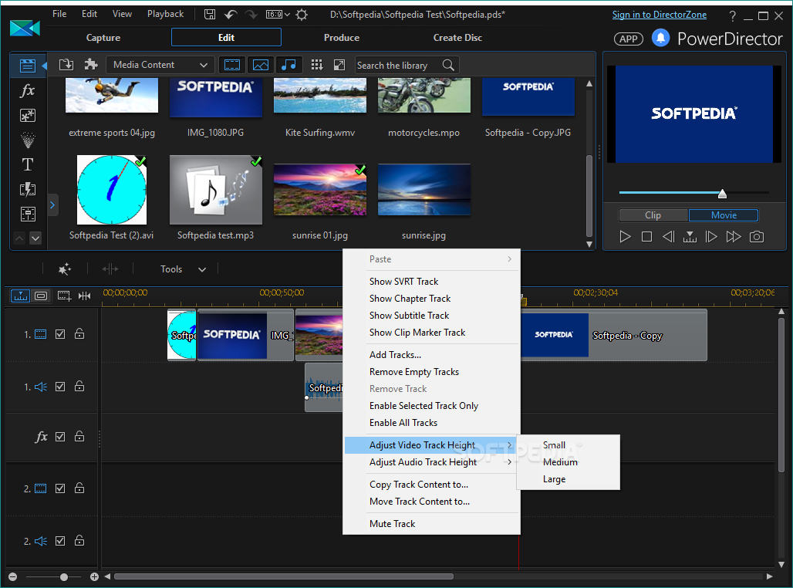Open the Media Room icon
793x588 pixels.
click(x=27, y=66)
